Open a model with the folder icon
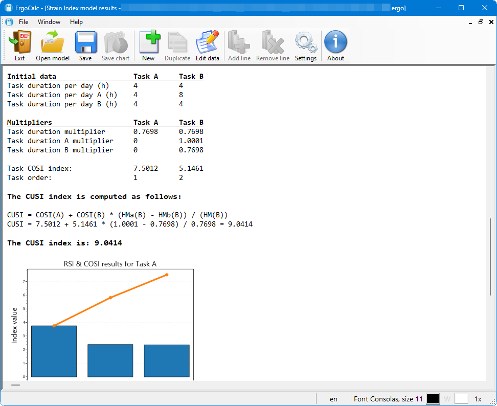Viewport: 497px width, 406px height. [x=53, y=46]
